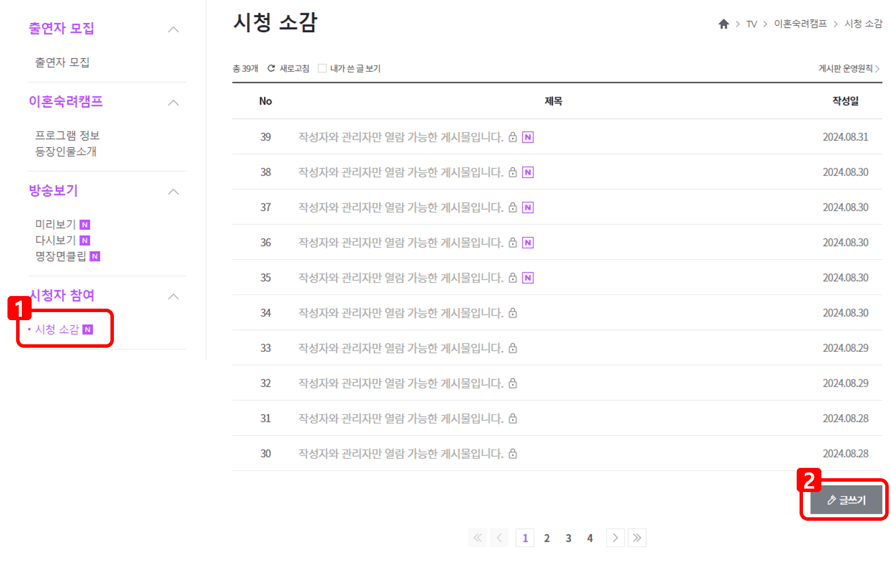Collapse the 이혼숙려캠프 sidebar section
The image size is (891, 565).
pyautogui.click(x=173, y=102)
